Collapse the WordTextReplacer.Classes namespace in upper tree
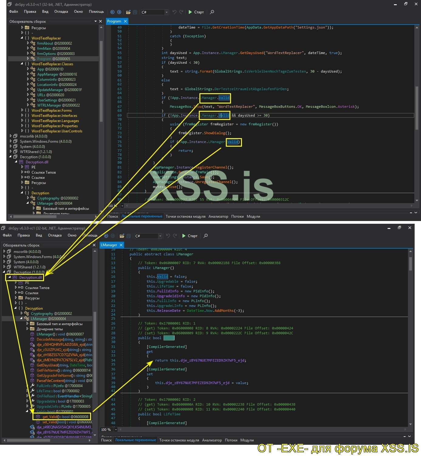Screen dimensions: 421x456 coord(22,64)
